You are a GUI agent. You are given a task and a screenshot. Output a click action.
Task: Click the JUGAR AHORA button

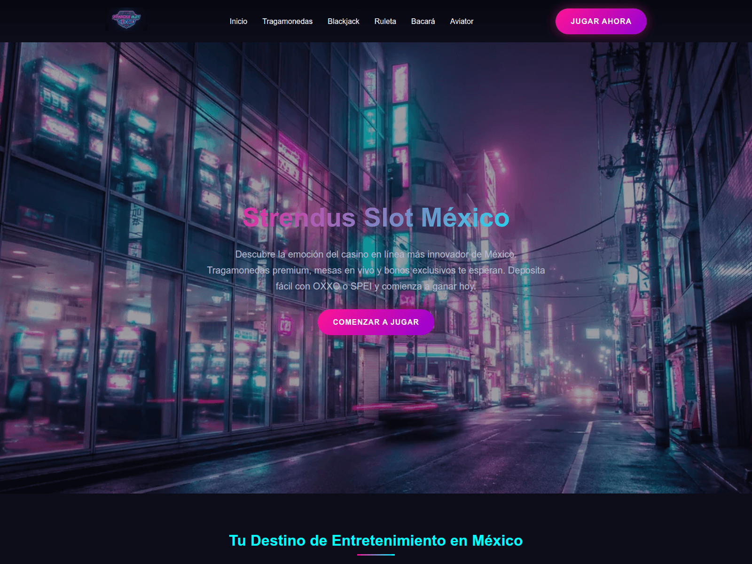[x=601, y=21]
